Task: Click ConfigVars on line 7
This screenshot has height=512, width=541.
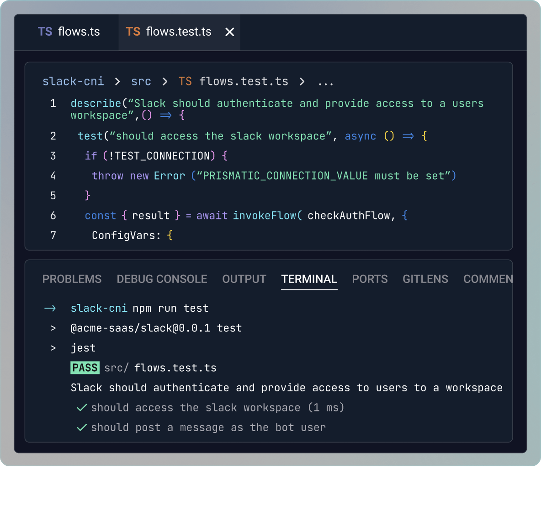Action: pos(123,235)
